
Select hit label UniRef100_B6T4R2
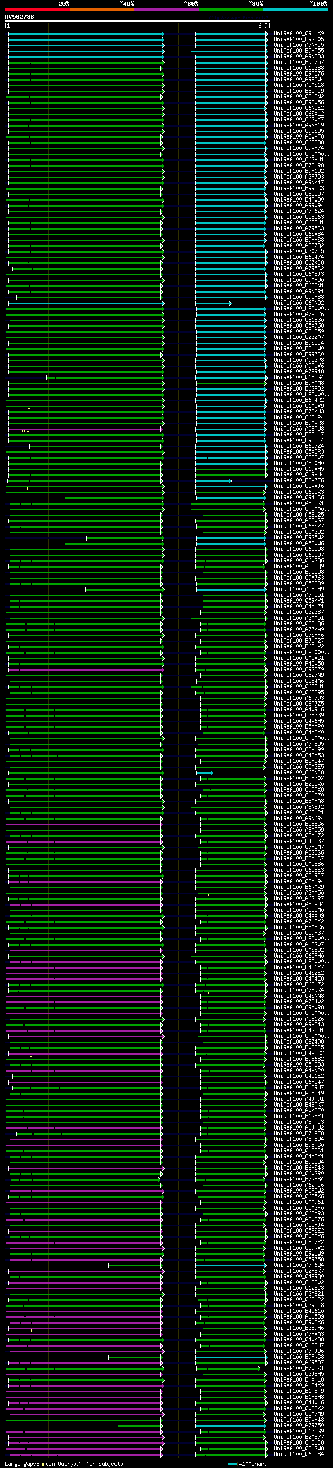(x=299, y=400)
